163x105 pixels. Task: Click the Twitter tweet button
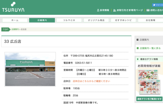157,5
